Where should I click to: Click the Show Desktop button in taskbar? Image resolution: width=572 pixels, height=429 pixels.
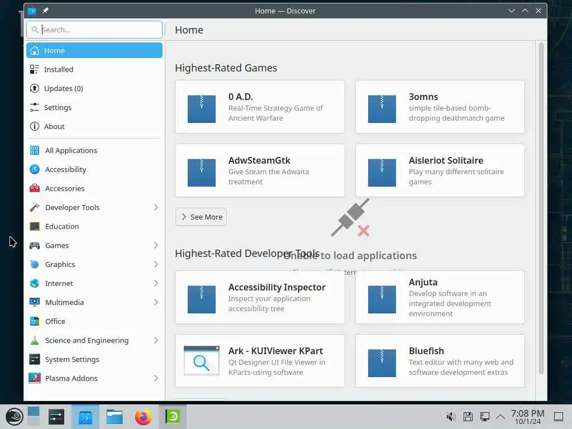pos(559,417)
